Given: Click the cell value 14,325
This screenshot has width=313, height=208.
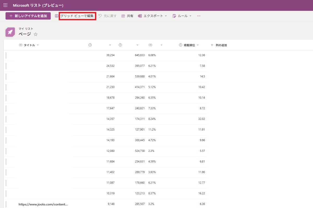Looking at the screenshot, I should [110, 129].
